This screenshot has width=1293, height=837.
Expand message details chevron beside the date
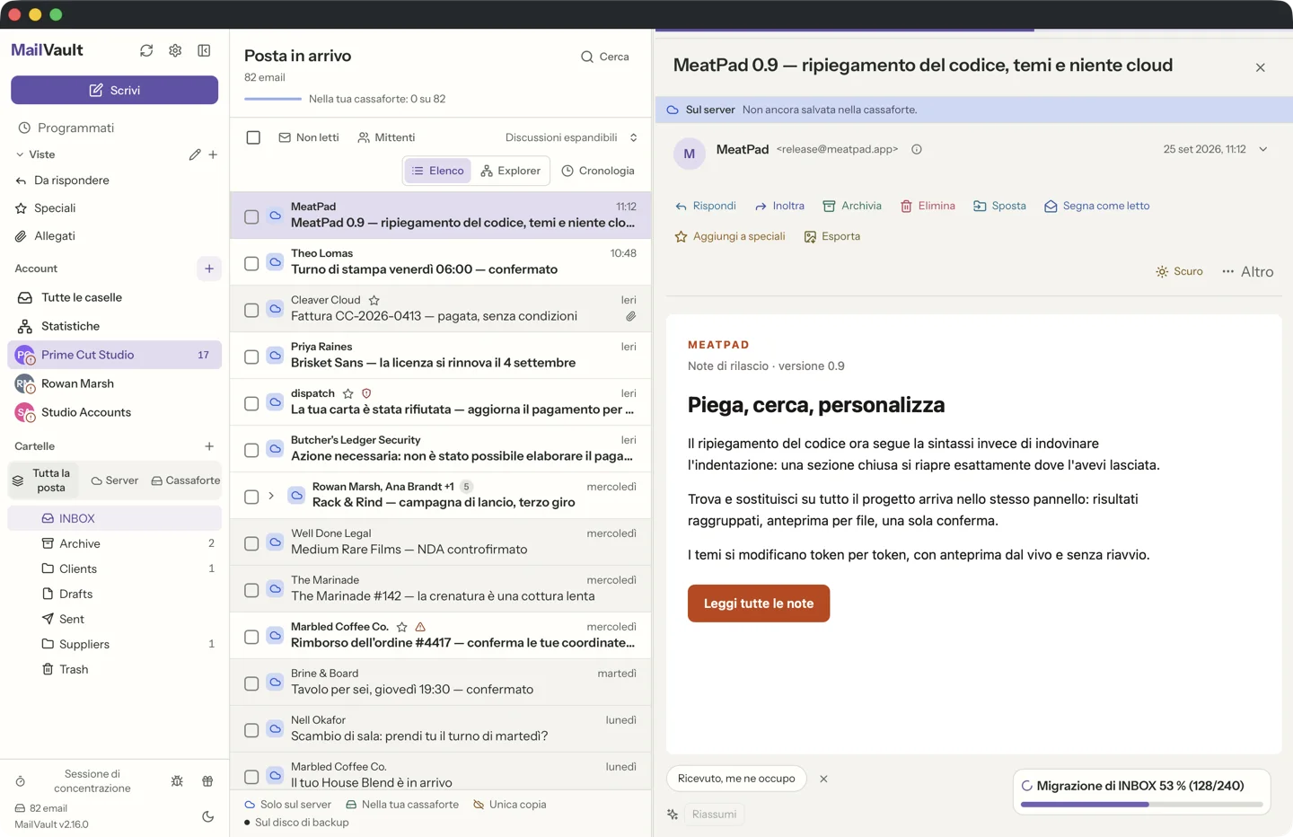pyautogui.click(x=1263, y=149)
